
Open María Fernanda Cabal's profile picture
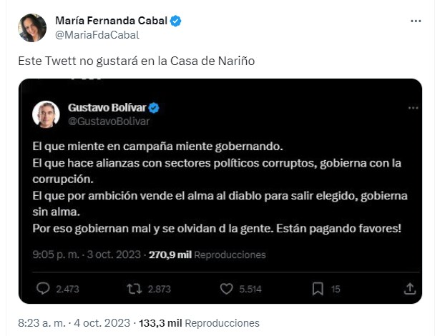point(32,28)
